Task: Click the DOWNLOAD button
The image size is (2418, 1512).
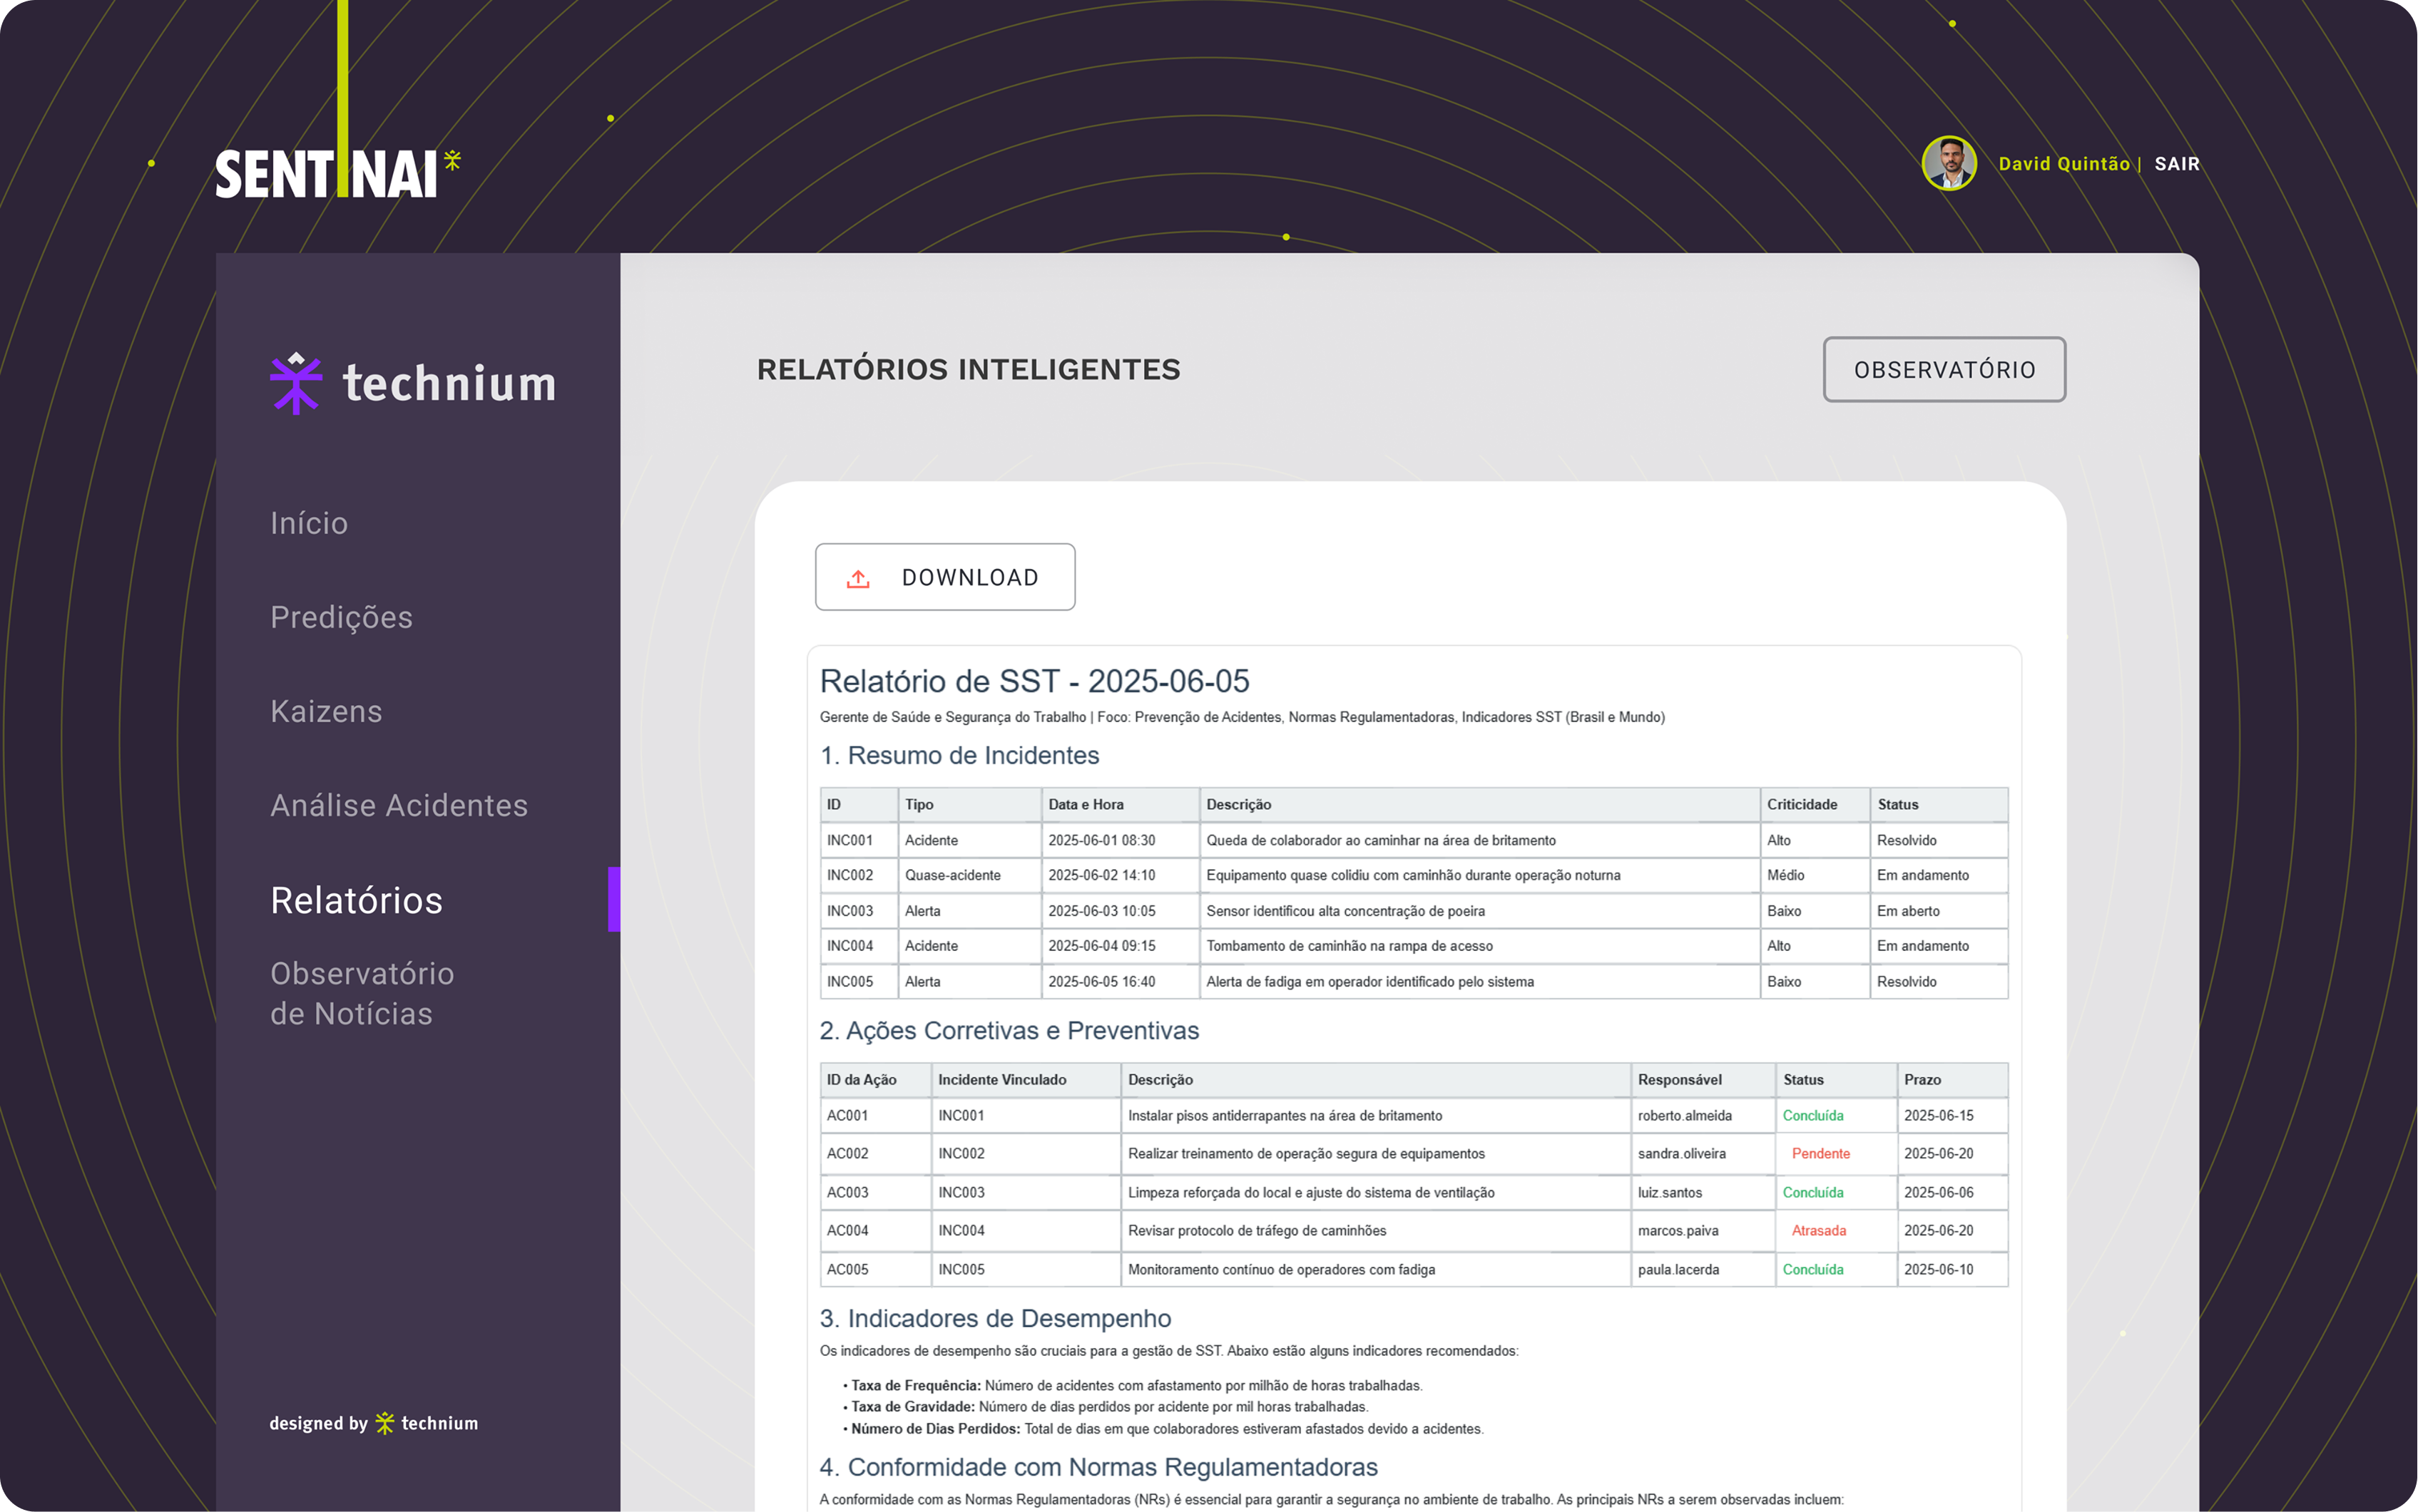Action: coord(944,577)
